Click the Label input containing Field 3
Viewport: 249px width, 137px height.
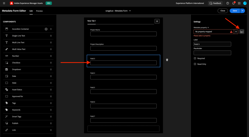[x=212, y=44]
